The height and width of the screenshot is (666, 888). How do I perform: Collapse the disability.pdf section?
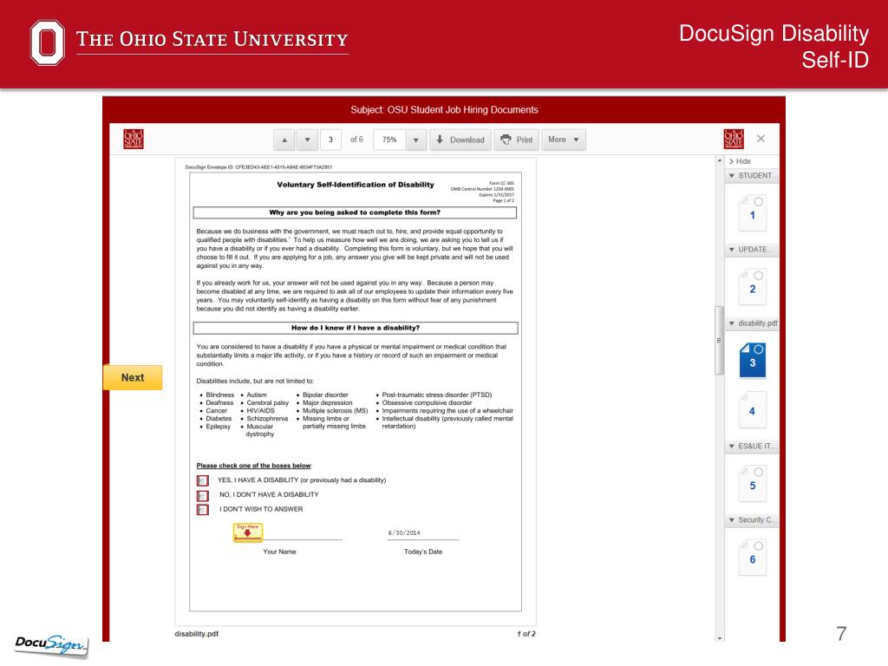click(x=753, y=323)
